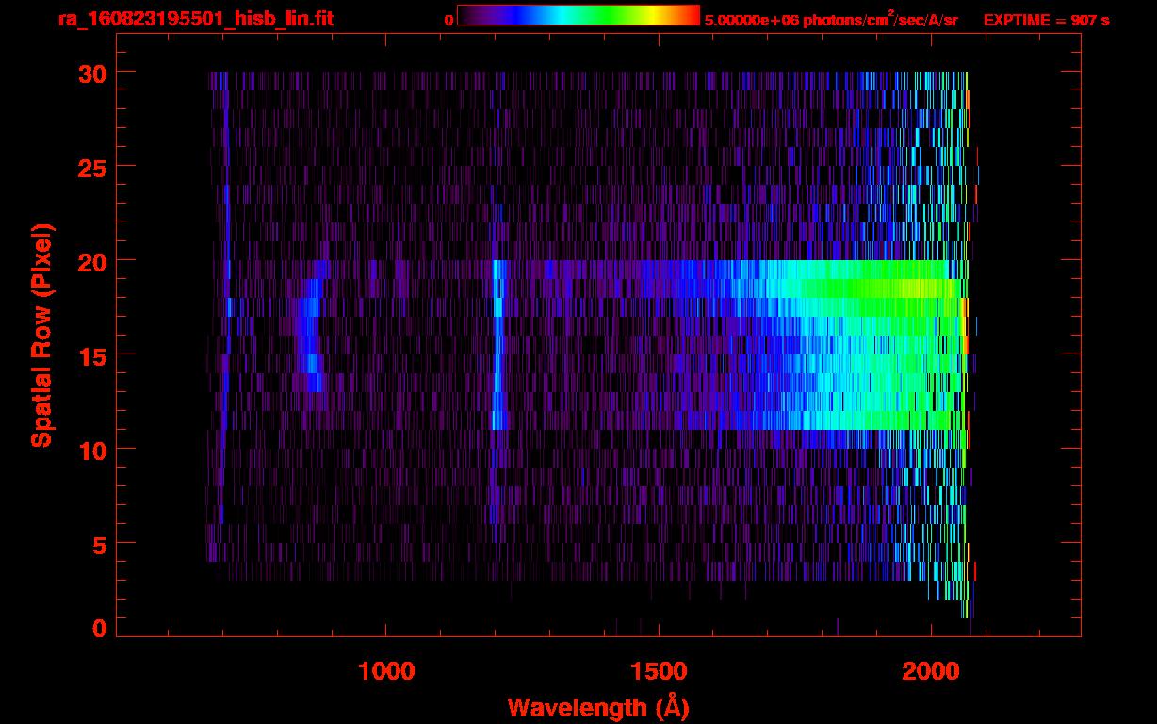Screen dimensions: 1157x724
Task: Click the x-axis tick label 1000
Action: point(386,671)
